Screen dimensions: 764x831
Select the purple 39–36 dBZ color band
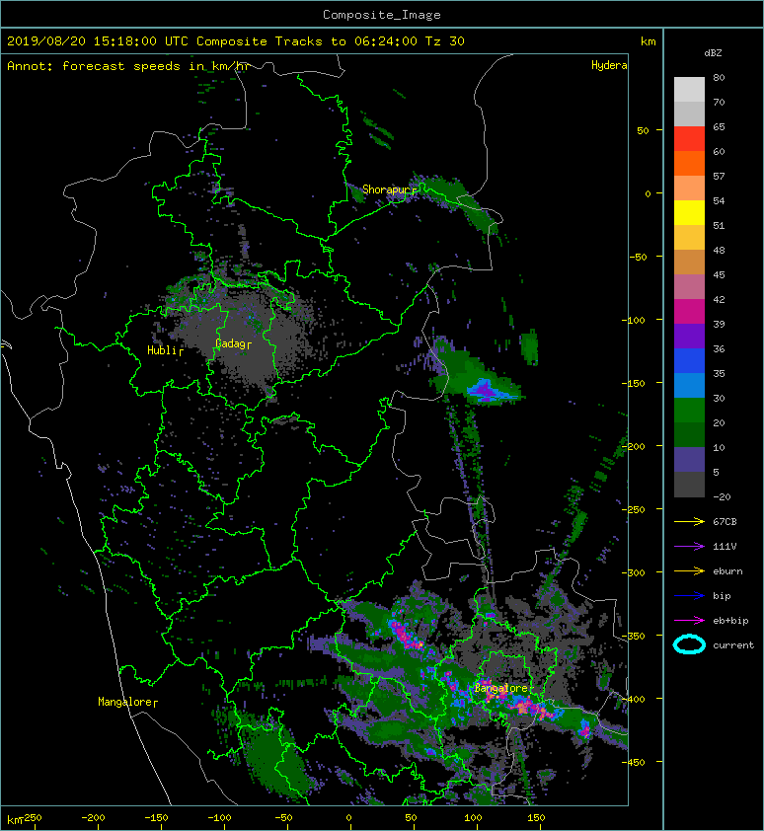(689, 336)
